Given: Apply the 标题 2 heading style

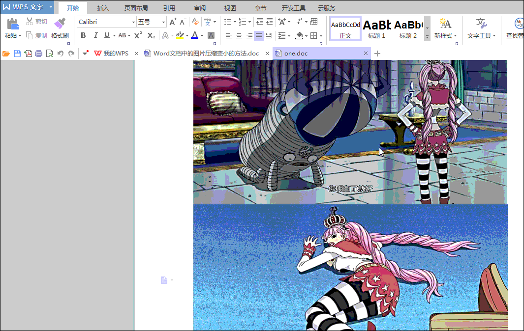Looking at the screenshot, I should pos(408,29).
